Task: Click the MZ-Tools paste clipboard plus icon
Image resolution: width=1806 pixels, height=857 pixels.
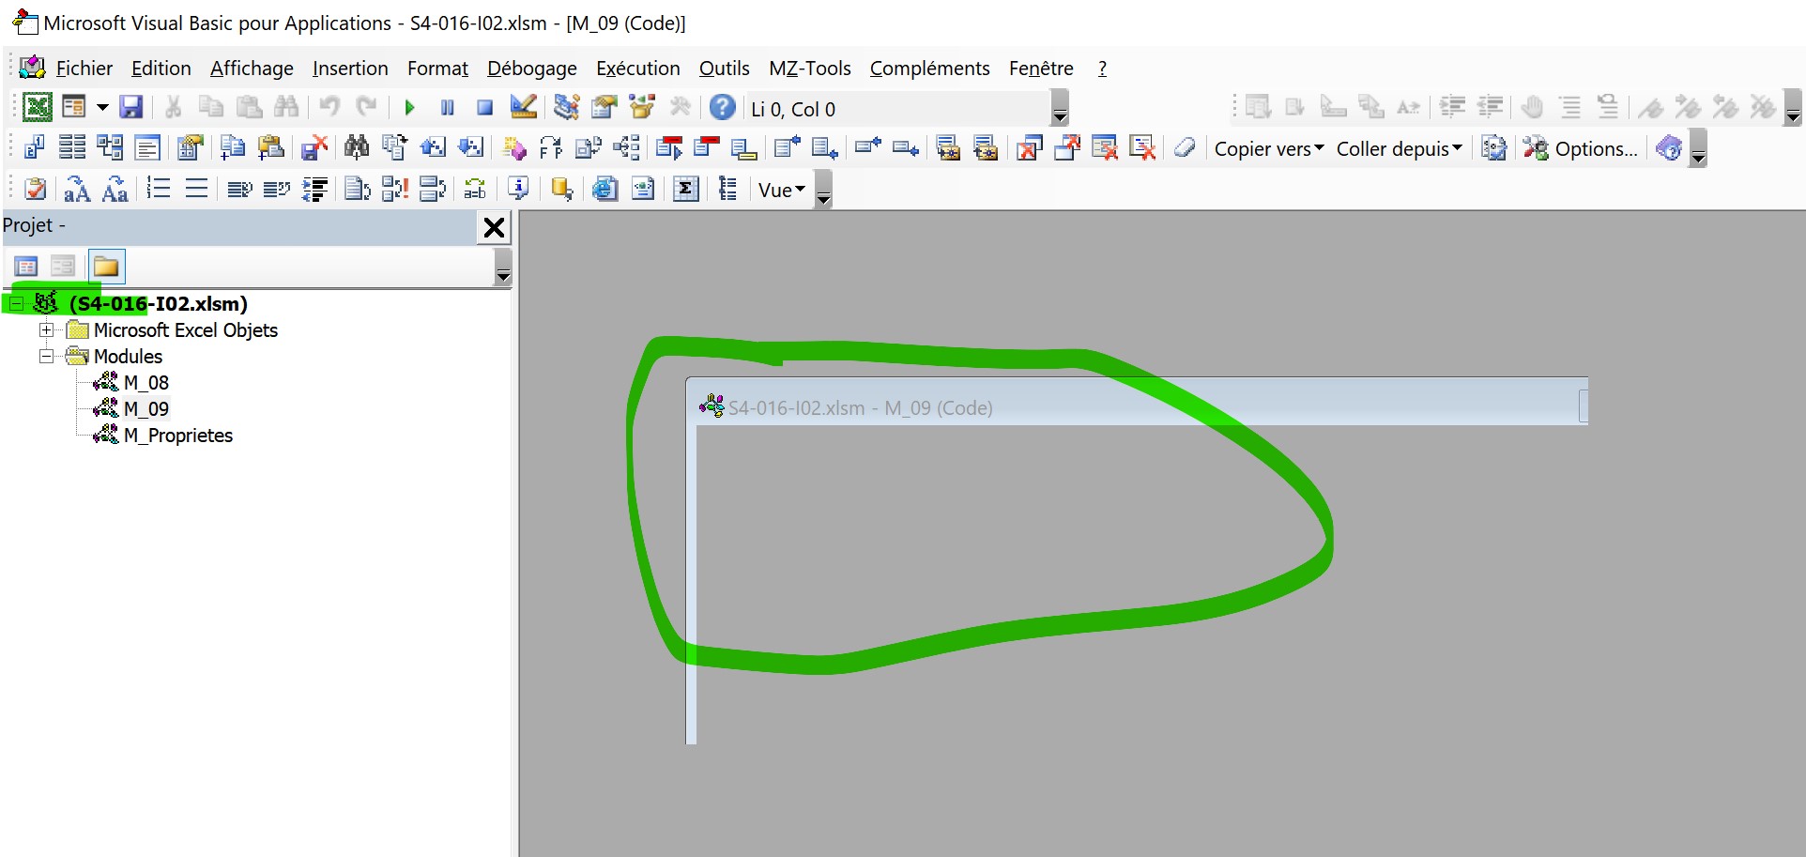Action: [270, 147]
